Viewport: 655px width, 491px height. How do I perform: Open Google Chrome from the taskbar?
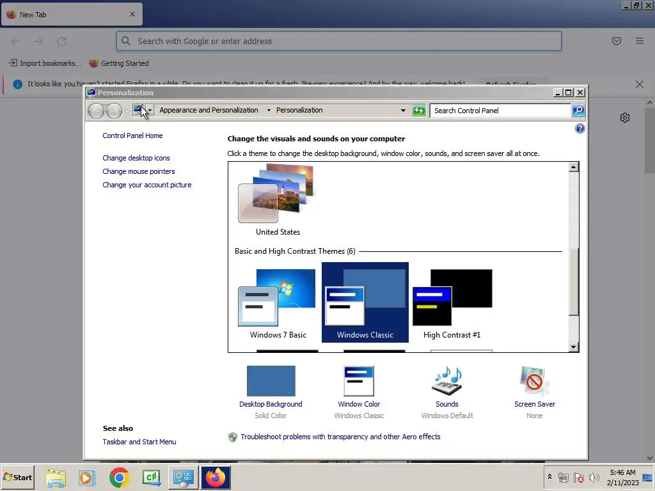119,478
